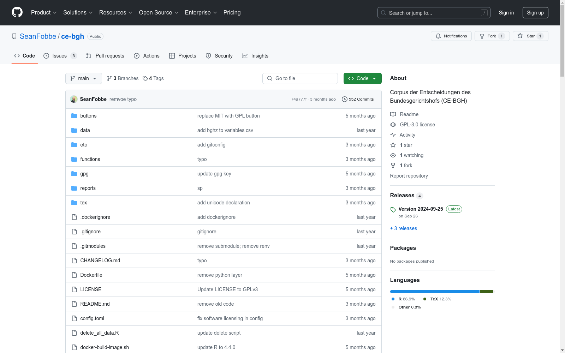Click the repository book icon beside SeanFobbe
Image resolution: width=565 pixels, height=353 pixels.
click(x=14, y=36)
